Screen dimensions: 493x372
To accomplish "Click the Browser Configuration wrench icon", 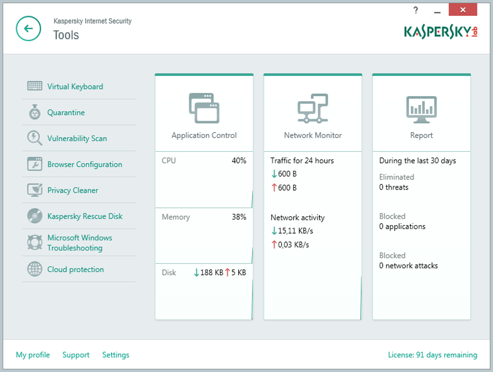I will (x=35, y=164).
